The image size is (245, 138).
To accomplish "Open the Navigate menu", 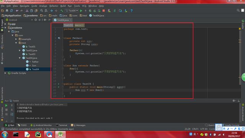I will point(24,6).
